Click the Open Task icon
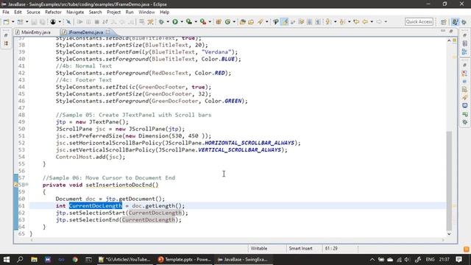Screen dimensions: 471x265 (x=251, y=21)
